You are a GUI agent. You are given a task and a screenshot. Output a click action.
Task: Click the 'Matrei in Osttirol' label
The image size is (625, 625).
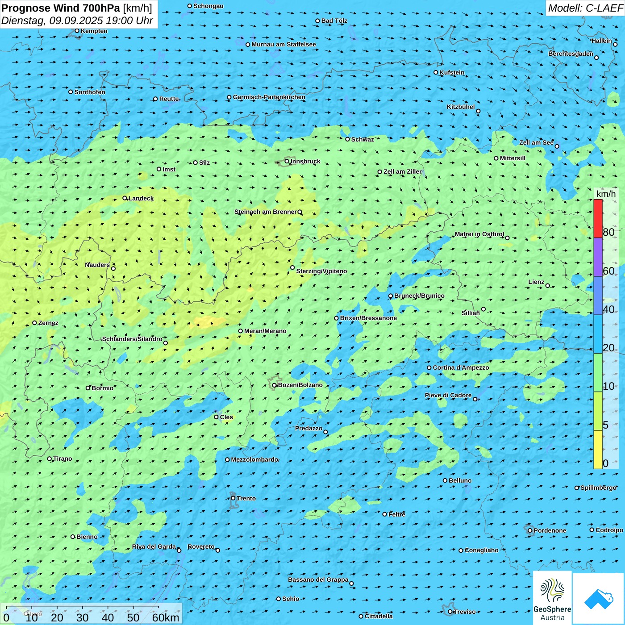click(x=479, y=234)
